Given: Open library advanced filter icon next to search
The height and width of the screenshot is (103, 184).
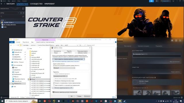Looking at the screenshot, I should click(x=23, y=17).
